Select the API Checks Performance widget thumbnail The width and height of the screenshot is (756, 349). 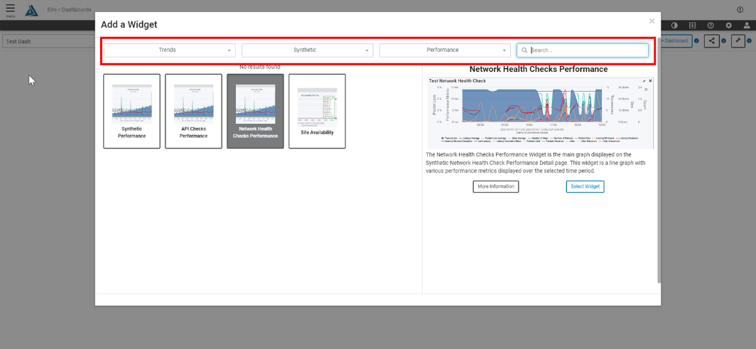point(193,111)
